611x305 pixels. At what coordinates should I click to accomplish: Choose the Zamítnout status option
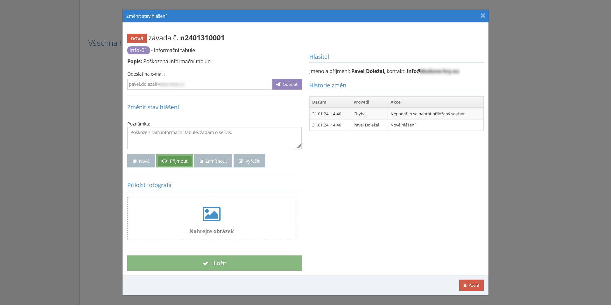213,161
